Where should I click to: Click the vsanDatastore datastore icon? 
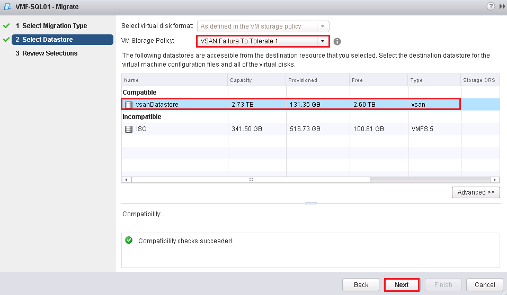(x=129, y=105)
